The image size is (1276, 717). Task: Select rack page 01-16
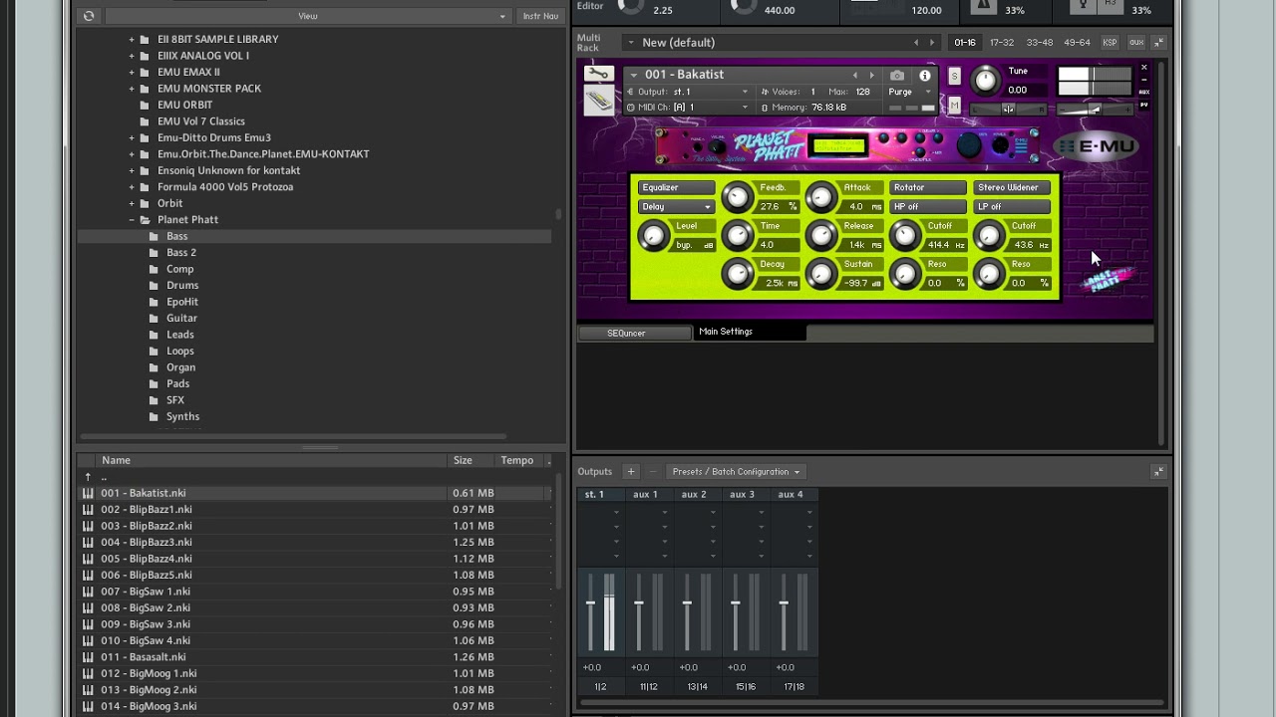tap(965, 43)
